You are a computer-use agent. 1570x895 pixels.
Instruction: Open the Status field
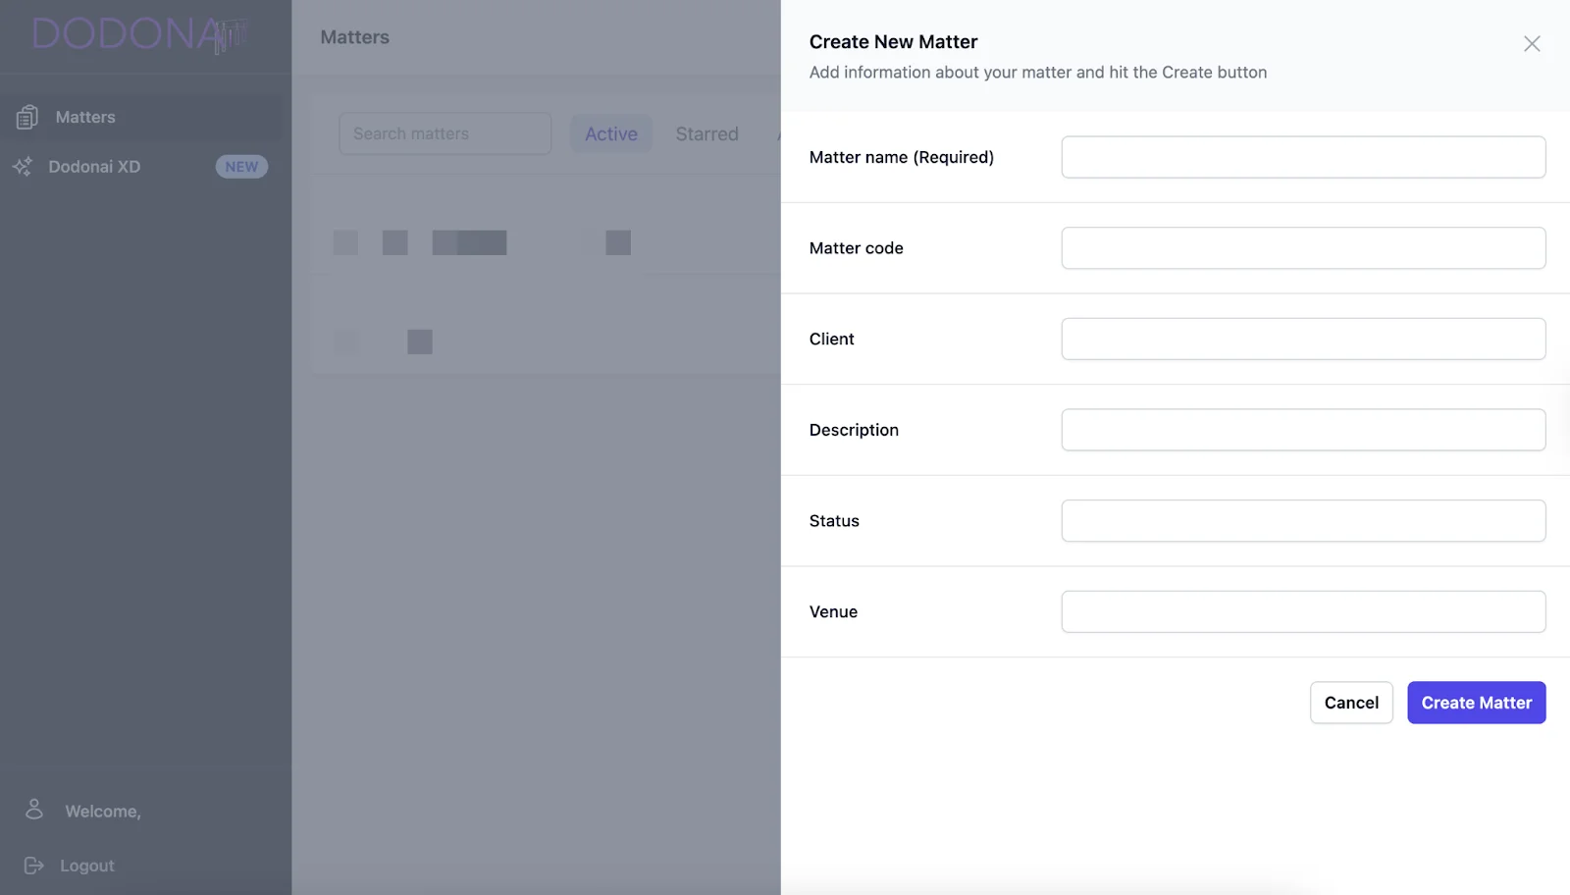1302,521
